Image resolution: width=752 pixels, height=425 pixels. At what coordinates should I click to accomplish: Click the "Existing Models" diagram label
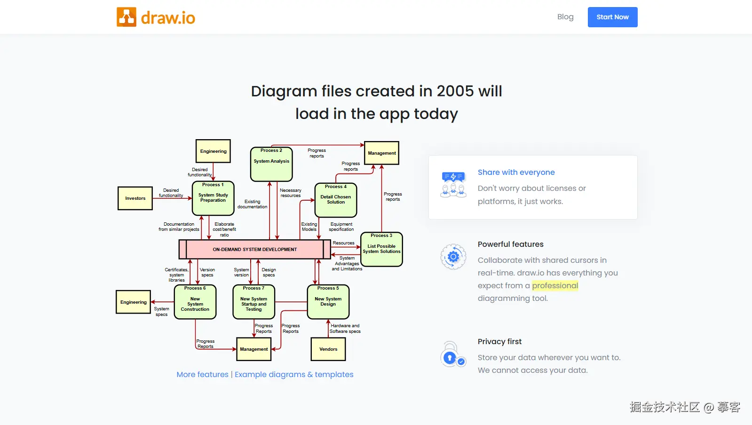[x=309, y=227]
